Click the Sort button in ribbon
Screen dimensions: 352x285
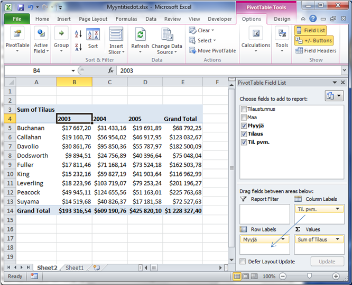coord(93,40)
